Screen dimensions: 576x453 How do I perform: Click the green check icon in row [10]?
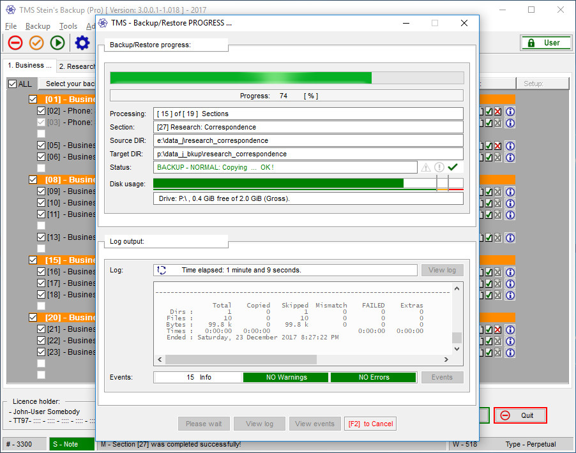click(489, 203)
